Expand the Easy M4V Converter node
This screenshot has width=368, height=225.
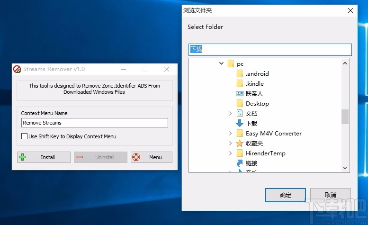tap(230, 134)
